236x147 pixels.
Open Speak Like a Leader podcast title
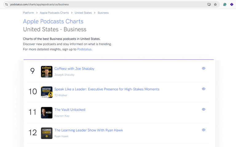[107, 89]
